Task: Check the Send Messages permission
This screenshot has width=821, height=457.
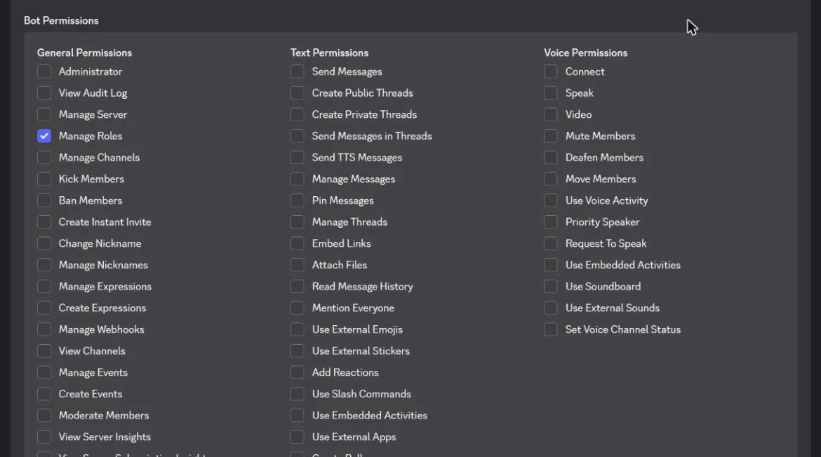Action: point(297,71)
